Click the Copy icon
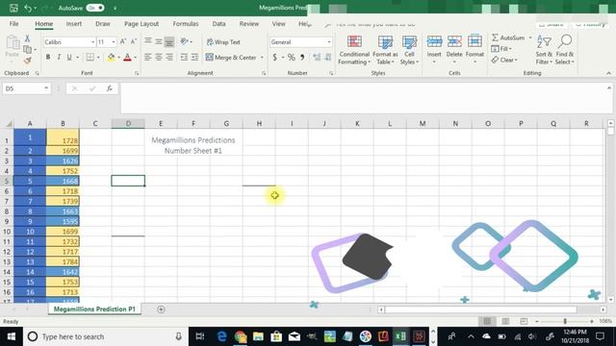 (x=27, y=49)
